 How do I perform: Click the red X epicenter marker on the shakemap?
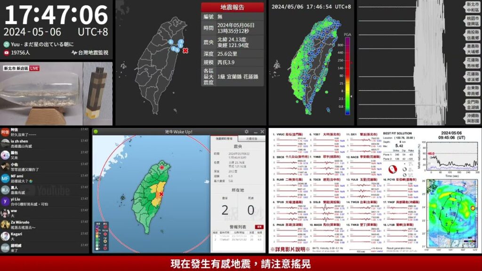pos(186,51)
